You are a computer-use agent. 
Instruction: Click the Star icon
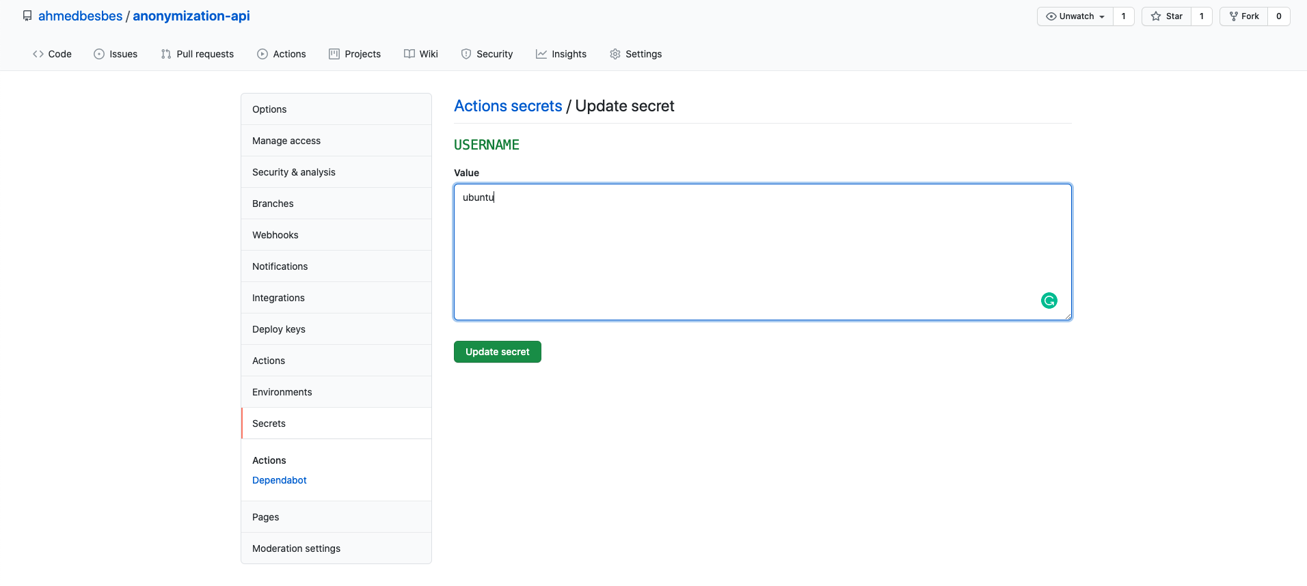[1156, 16]
